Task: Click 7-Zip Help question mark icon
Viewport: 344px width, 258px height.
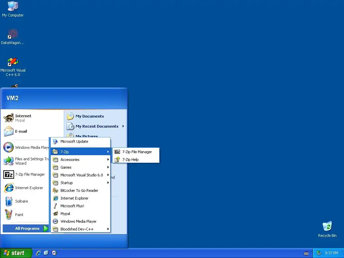Action: click(x=117, y=160)
